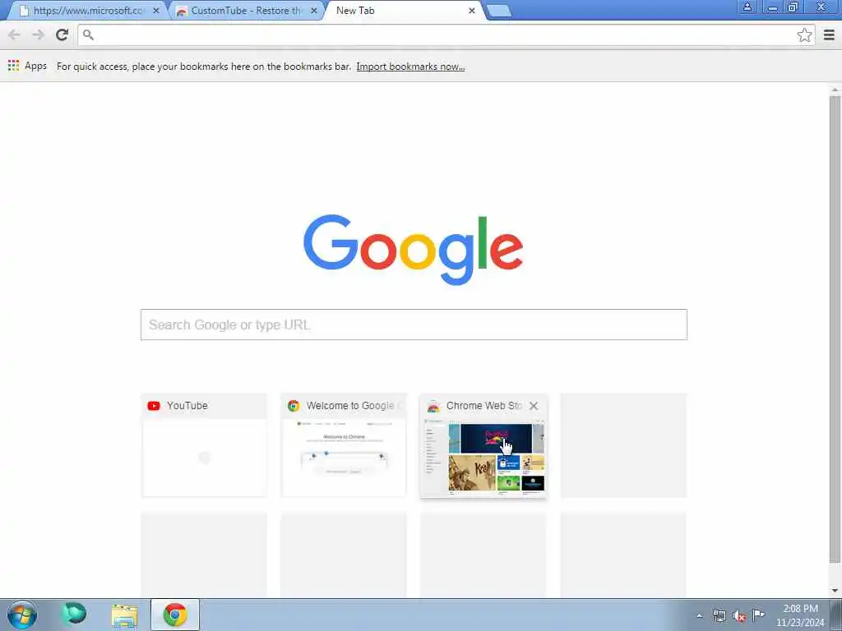
Task: Minimize the Chrome window
Action: click(x=773, y=7)
